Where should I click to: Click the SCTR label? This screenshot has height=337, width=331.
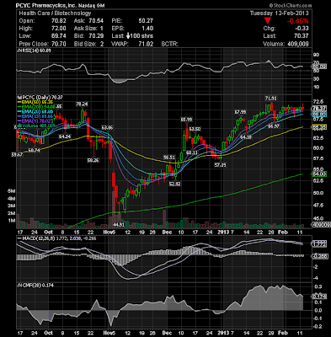[x=169, y=44]
